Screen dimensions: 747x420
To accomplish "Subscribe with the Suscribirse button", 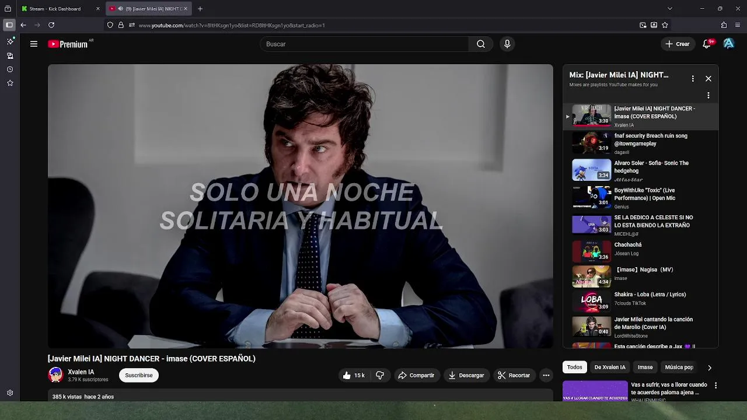I will coord(139,375).
